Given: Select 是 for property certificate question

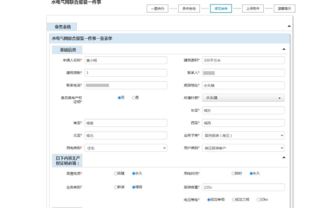Looking at the screenshot, I should pyautogui.click(x=134, y=98).
